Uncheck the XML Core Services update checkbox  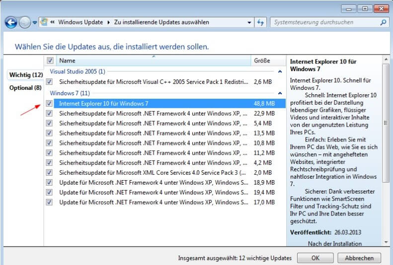click(49, 172)
